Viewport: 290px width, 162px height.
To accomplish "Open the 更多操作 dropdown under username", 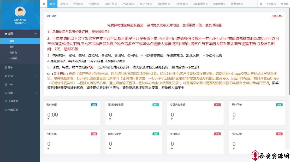I will click(20, 23).
